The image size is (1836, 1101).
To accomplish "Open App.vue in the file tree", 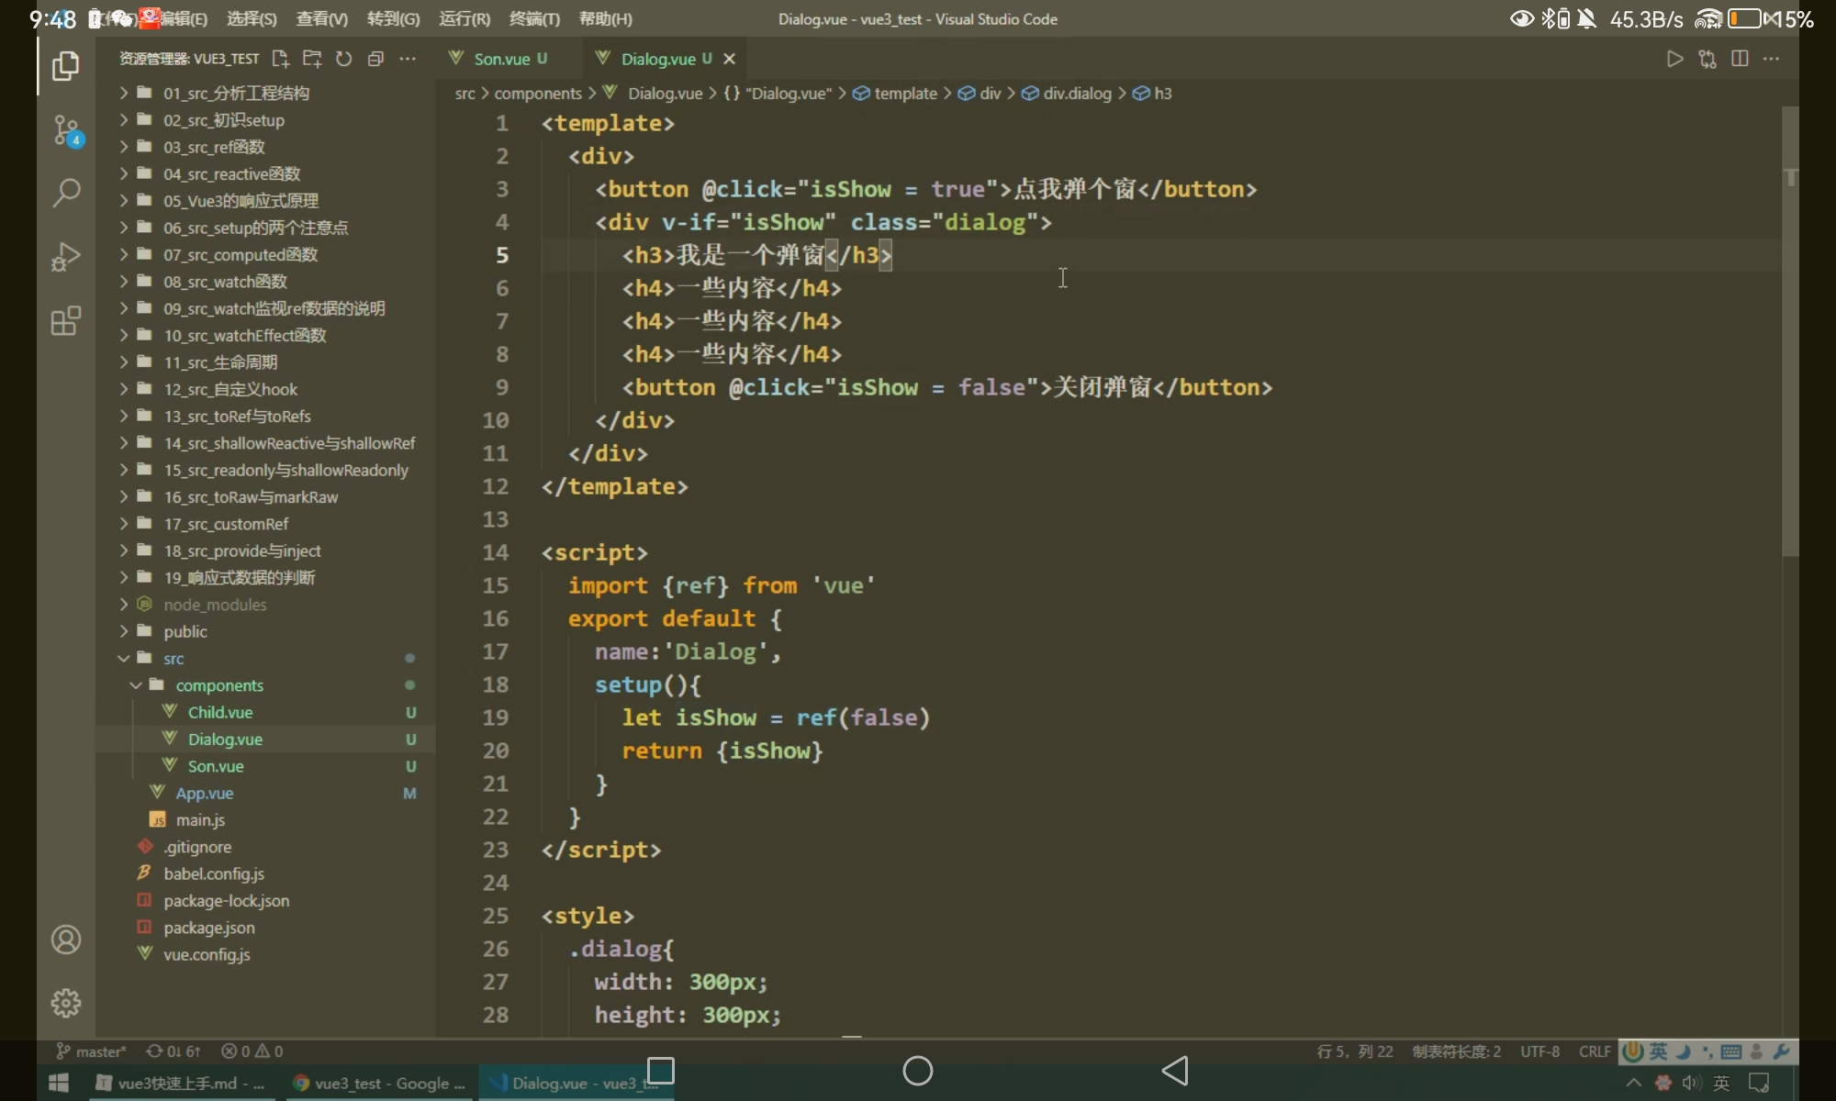I will (x=204, y=793).
